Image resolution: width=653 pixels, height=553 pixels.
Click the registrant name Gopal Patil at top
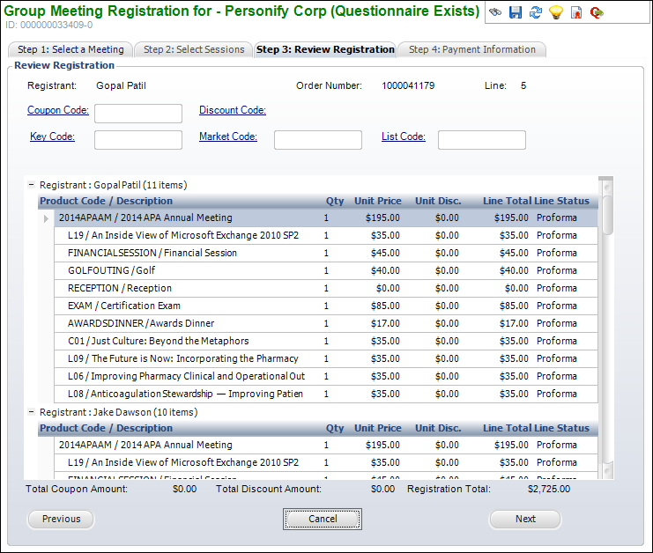tap(122, 85)
